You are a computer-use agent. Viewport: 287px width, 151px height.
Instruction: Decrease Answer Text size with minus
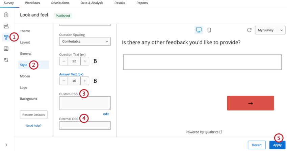pos(64,81)
